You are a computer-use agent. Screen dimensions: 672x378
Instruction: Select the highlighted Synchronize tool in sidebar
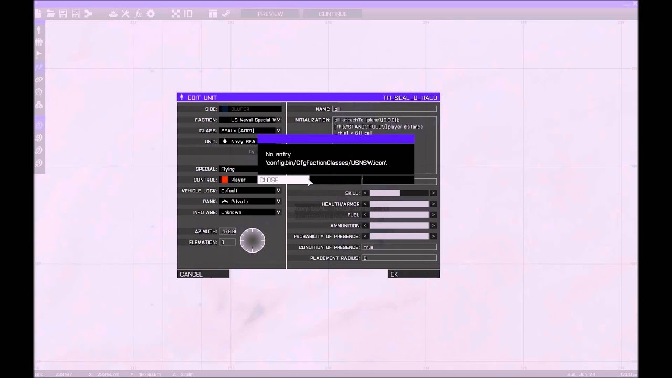click(x=39, y=67)
